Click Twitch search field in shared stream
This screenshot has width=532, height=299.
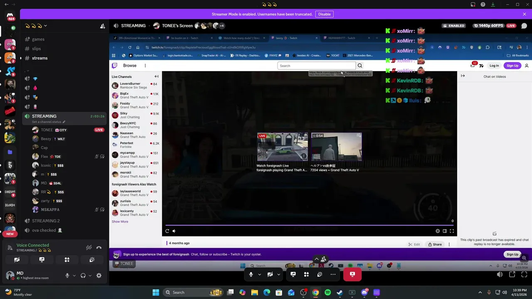[x=317, y=66]
